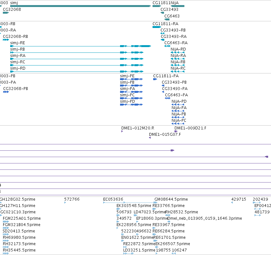Select transcript simj-RC
This screenshot has height=255, width=271.
click(77, 65)
